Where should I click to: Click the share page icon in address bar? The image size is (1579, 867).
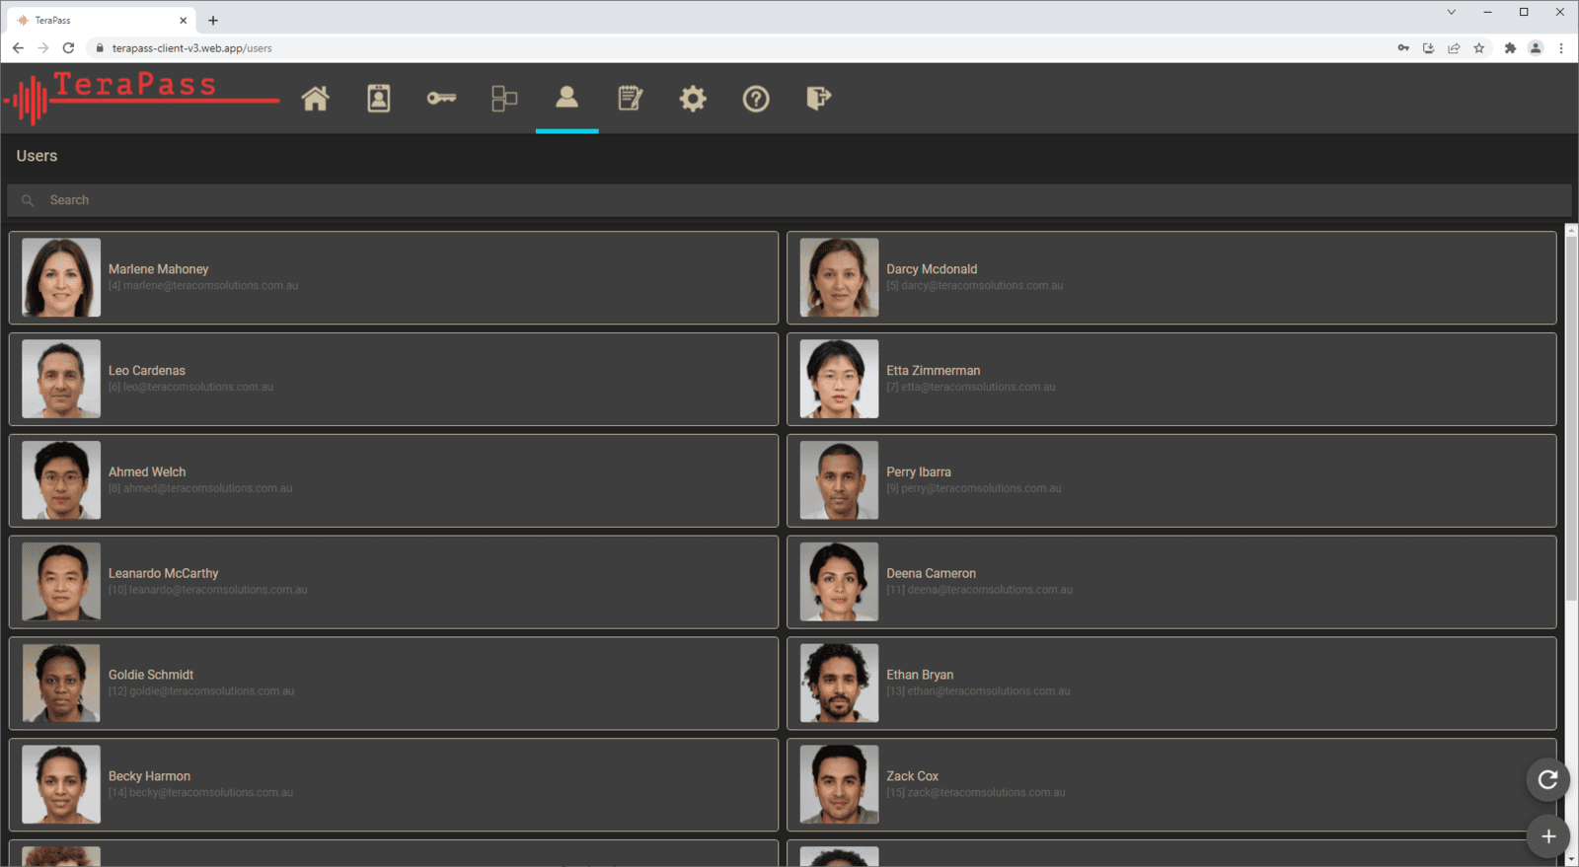coord(1454,47)
